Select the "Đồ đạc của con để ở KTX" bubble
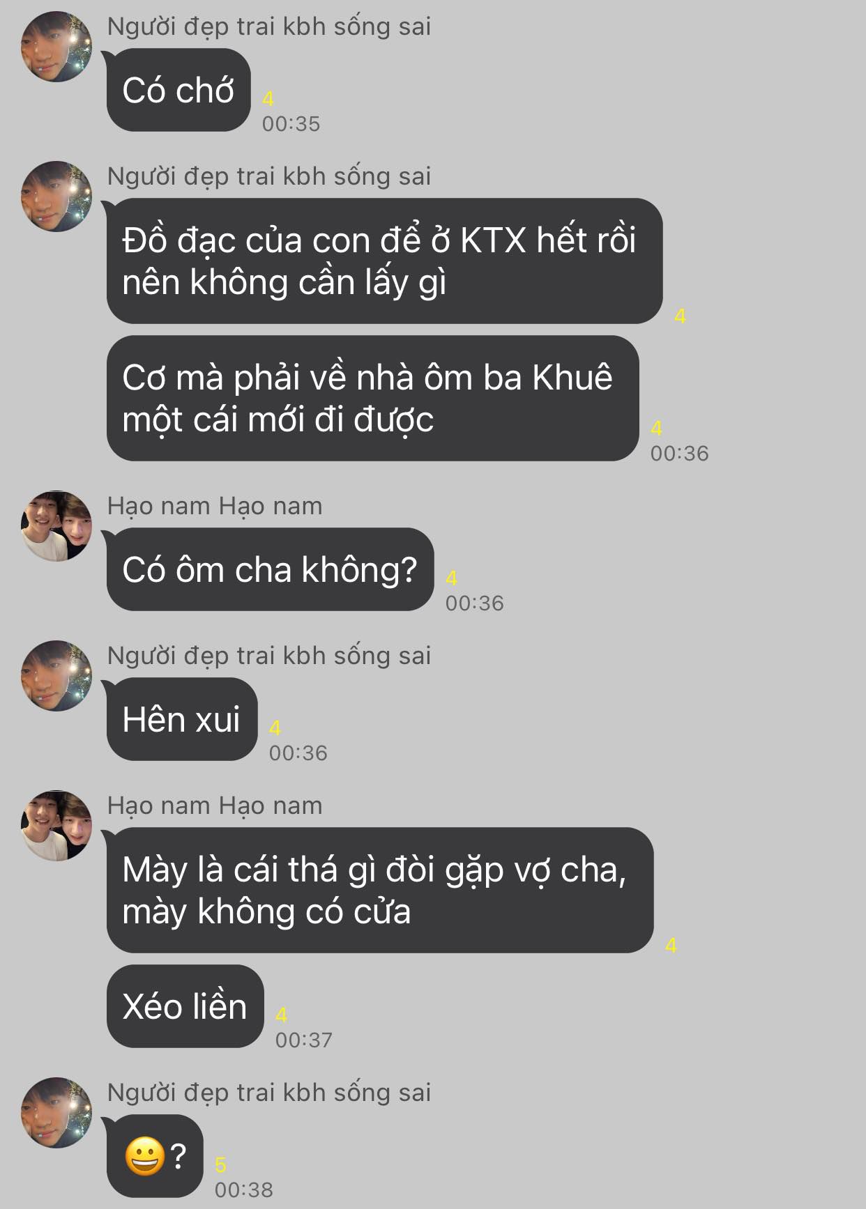The image size is (866, 1209). [384, 261]
